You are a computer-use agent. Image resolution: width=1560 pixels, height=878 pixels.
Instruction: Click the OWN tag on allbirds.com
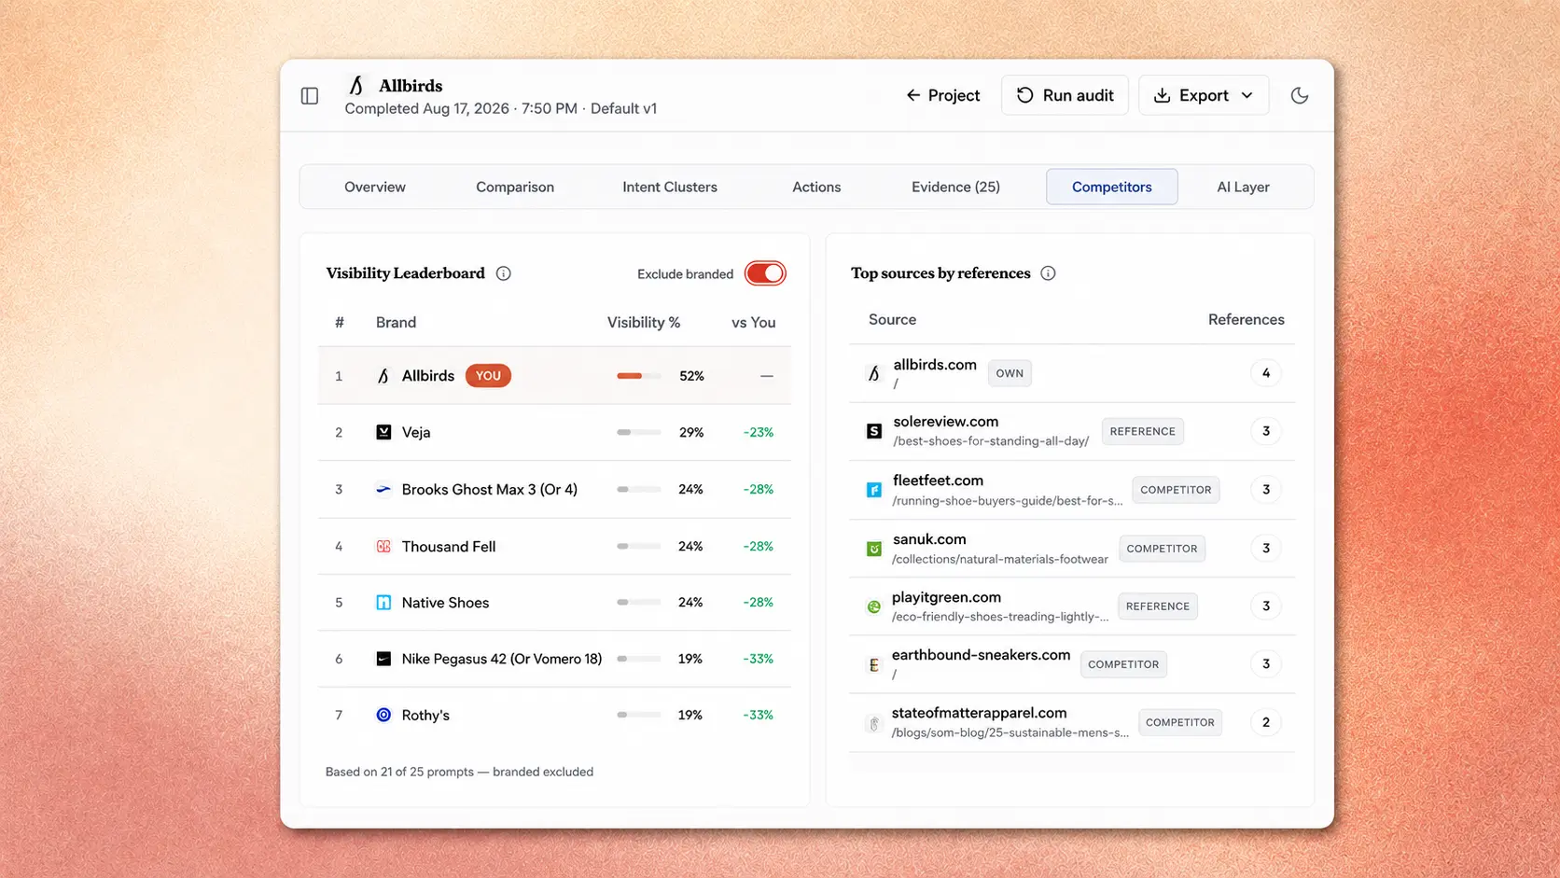(x=1010, y=373)
